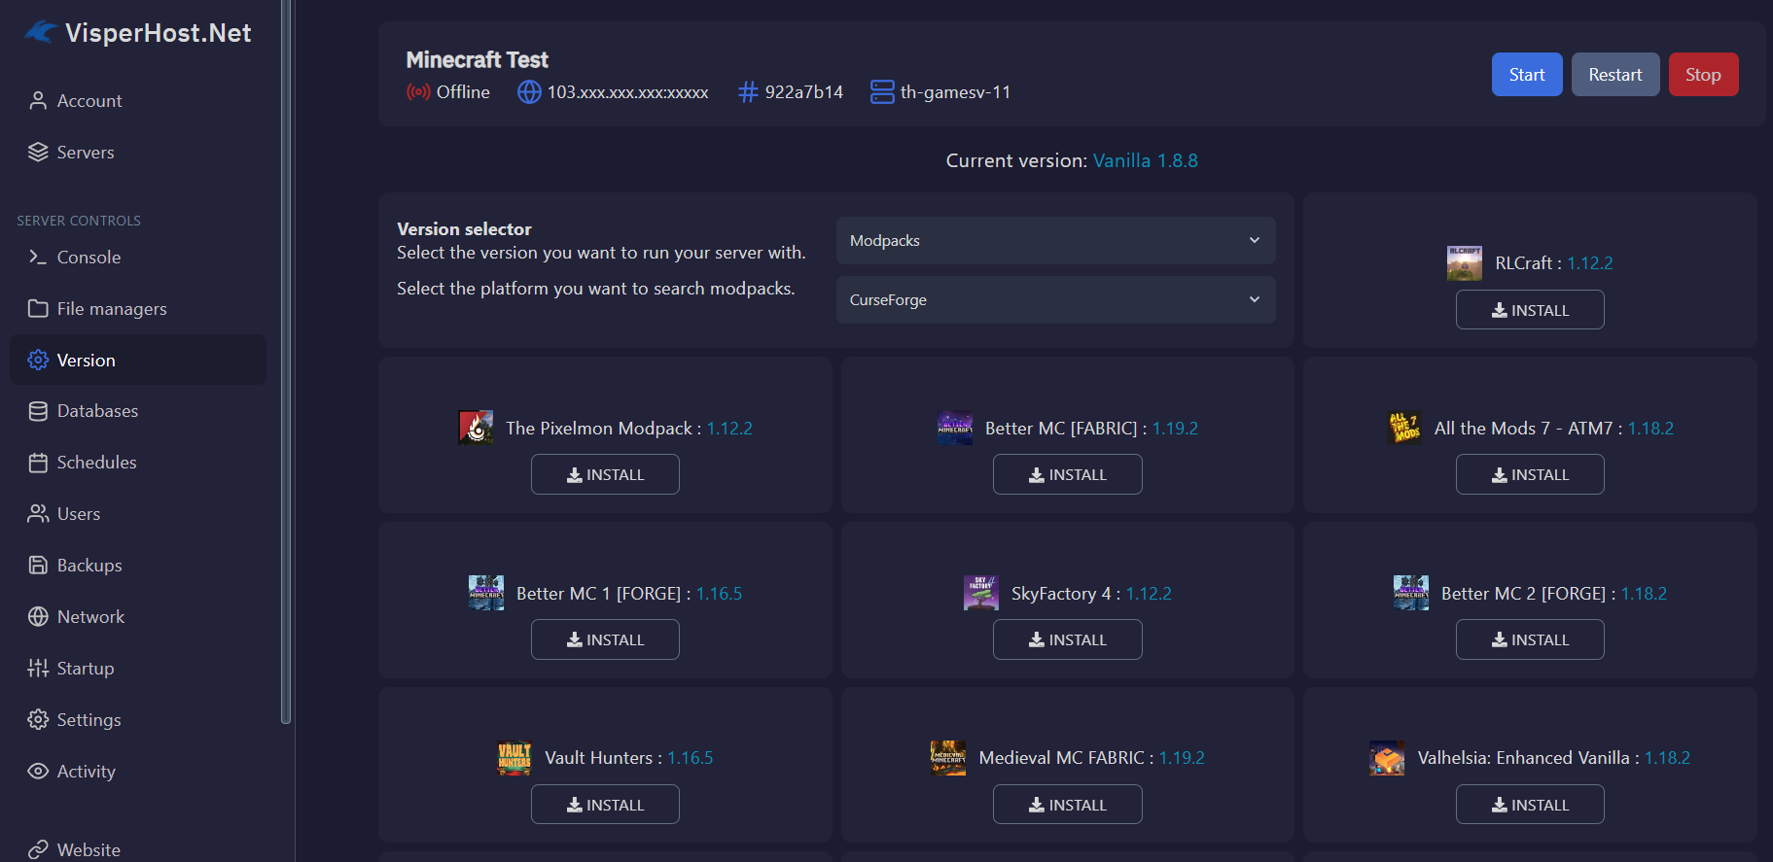The image size is (1773, 862).
Task: Click the Better MC [FABRIC] thumbnail
Action: click(x=955, y=428)
